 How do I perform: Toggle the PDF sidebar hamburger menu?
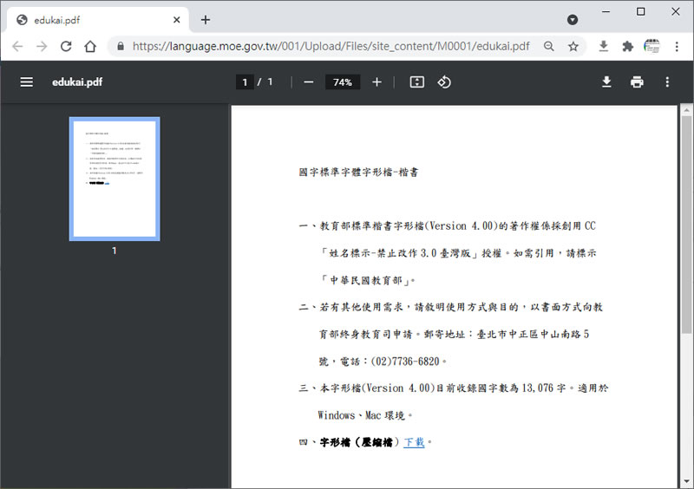pos(27,82)
